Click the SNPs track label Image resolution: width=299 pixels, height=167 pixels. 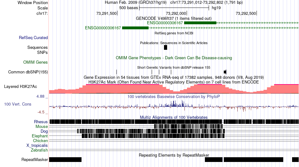point(42,52)
